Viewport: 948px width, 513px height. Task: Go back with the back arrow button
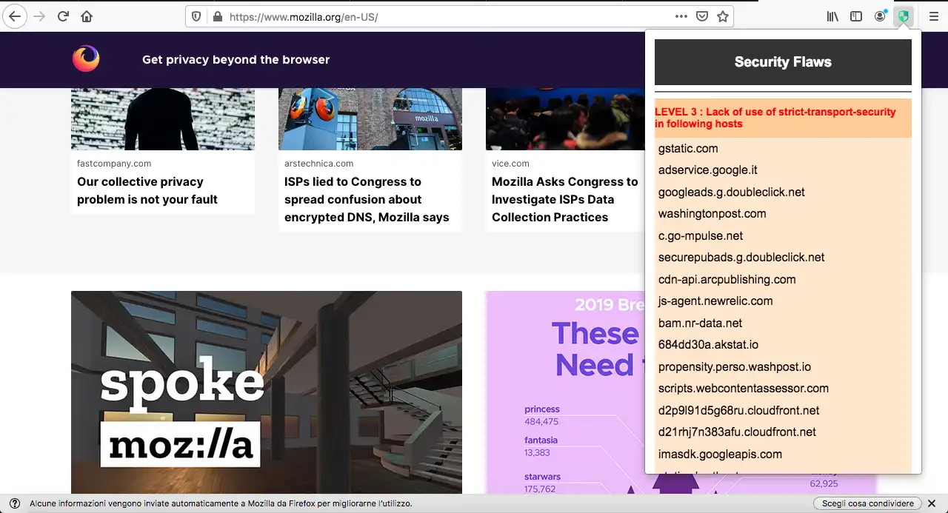(x=15, y=16)
